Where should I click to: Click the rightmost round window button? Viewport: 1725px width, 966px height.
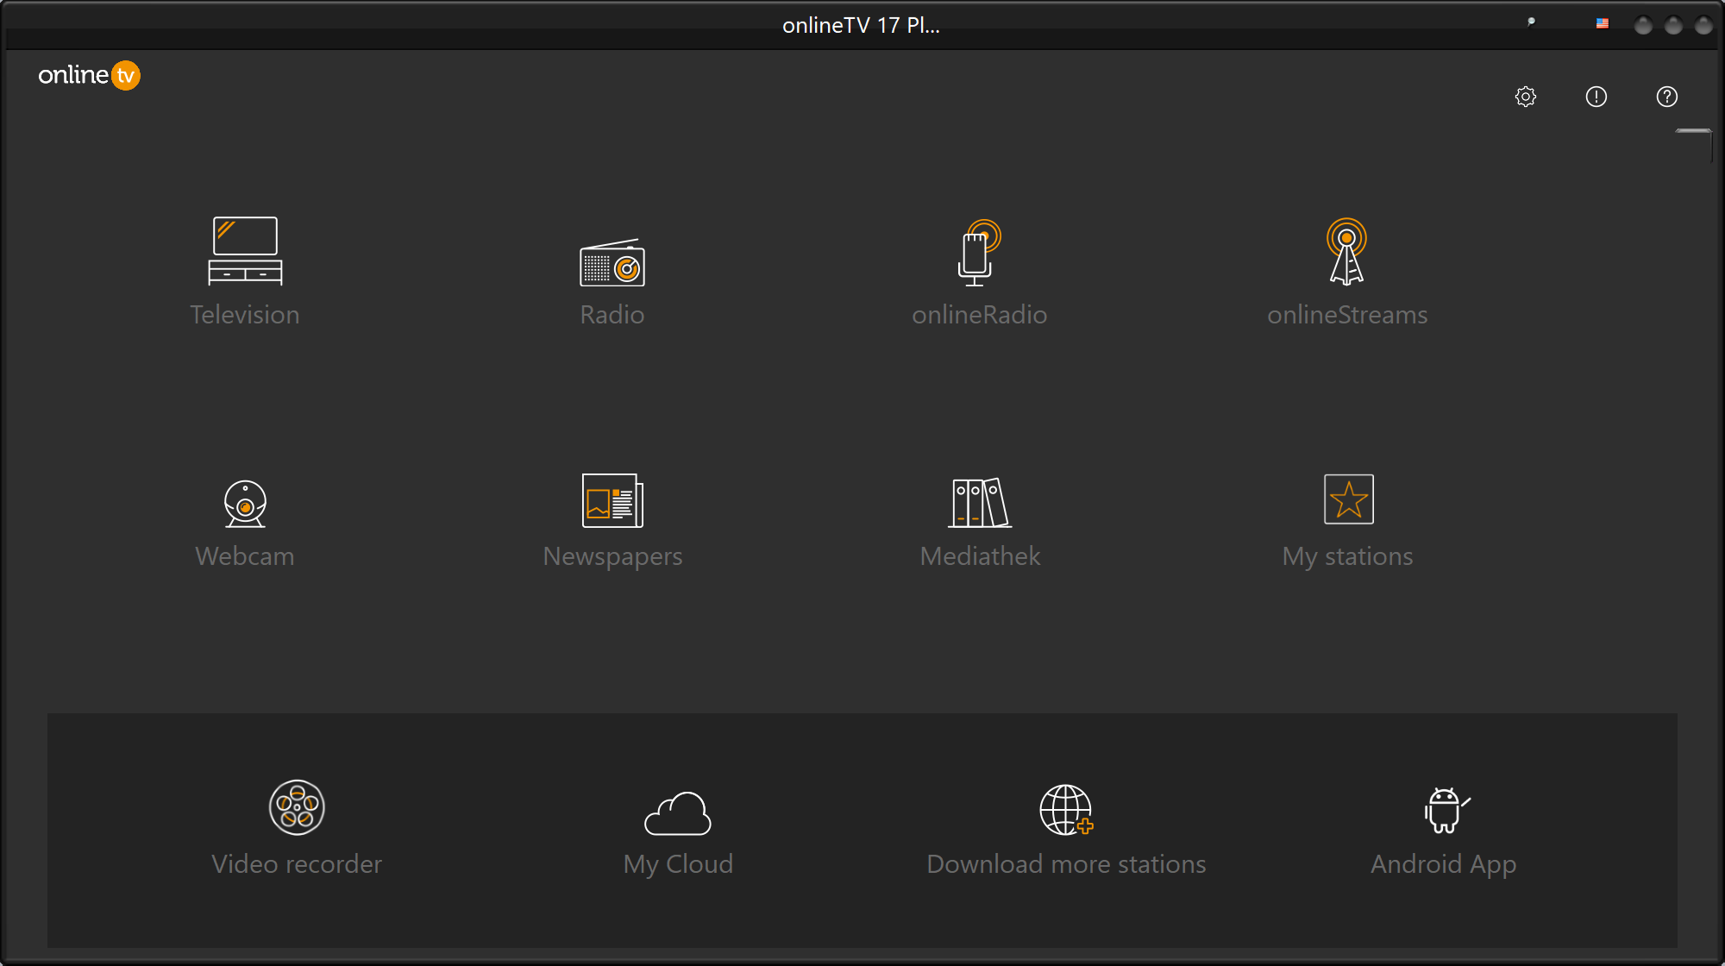pos(1703,26)
